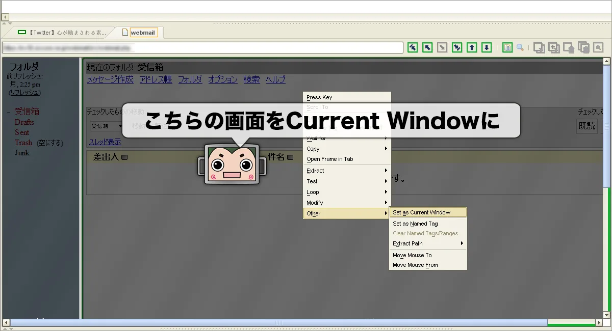Click the single up-left arrow toolbar icon

(428, 47)
